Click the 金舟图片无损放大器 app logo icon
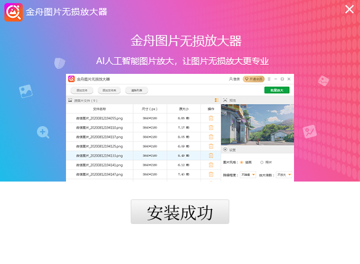360x264 pixels. coord(14,12)
